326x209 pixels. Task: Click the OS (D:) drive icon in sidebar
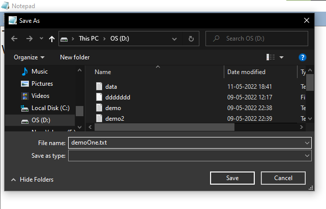tap(25, 121)
